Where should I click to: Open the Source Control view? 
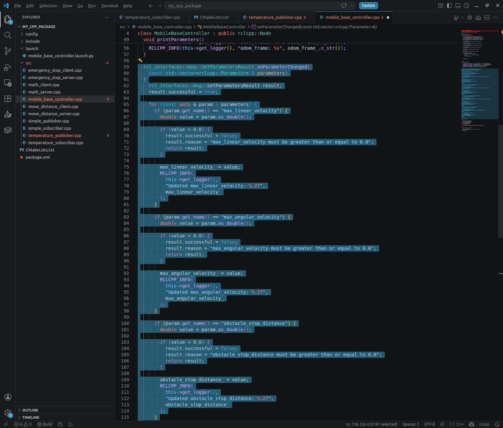pyautogui.click(x=8, y=51)
